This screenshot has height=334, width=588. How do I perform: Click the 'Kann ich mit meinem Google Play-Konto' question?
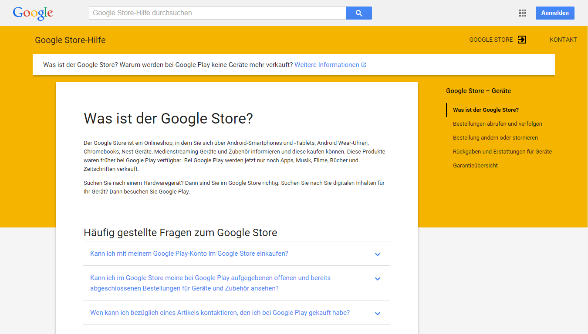pos(189,254)
